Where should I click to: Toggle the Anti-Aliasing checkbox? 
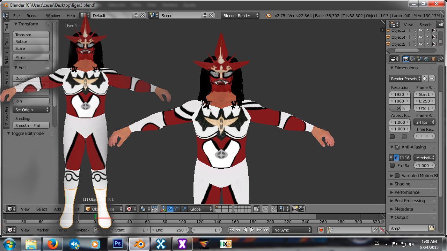(x=397, y=147)
